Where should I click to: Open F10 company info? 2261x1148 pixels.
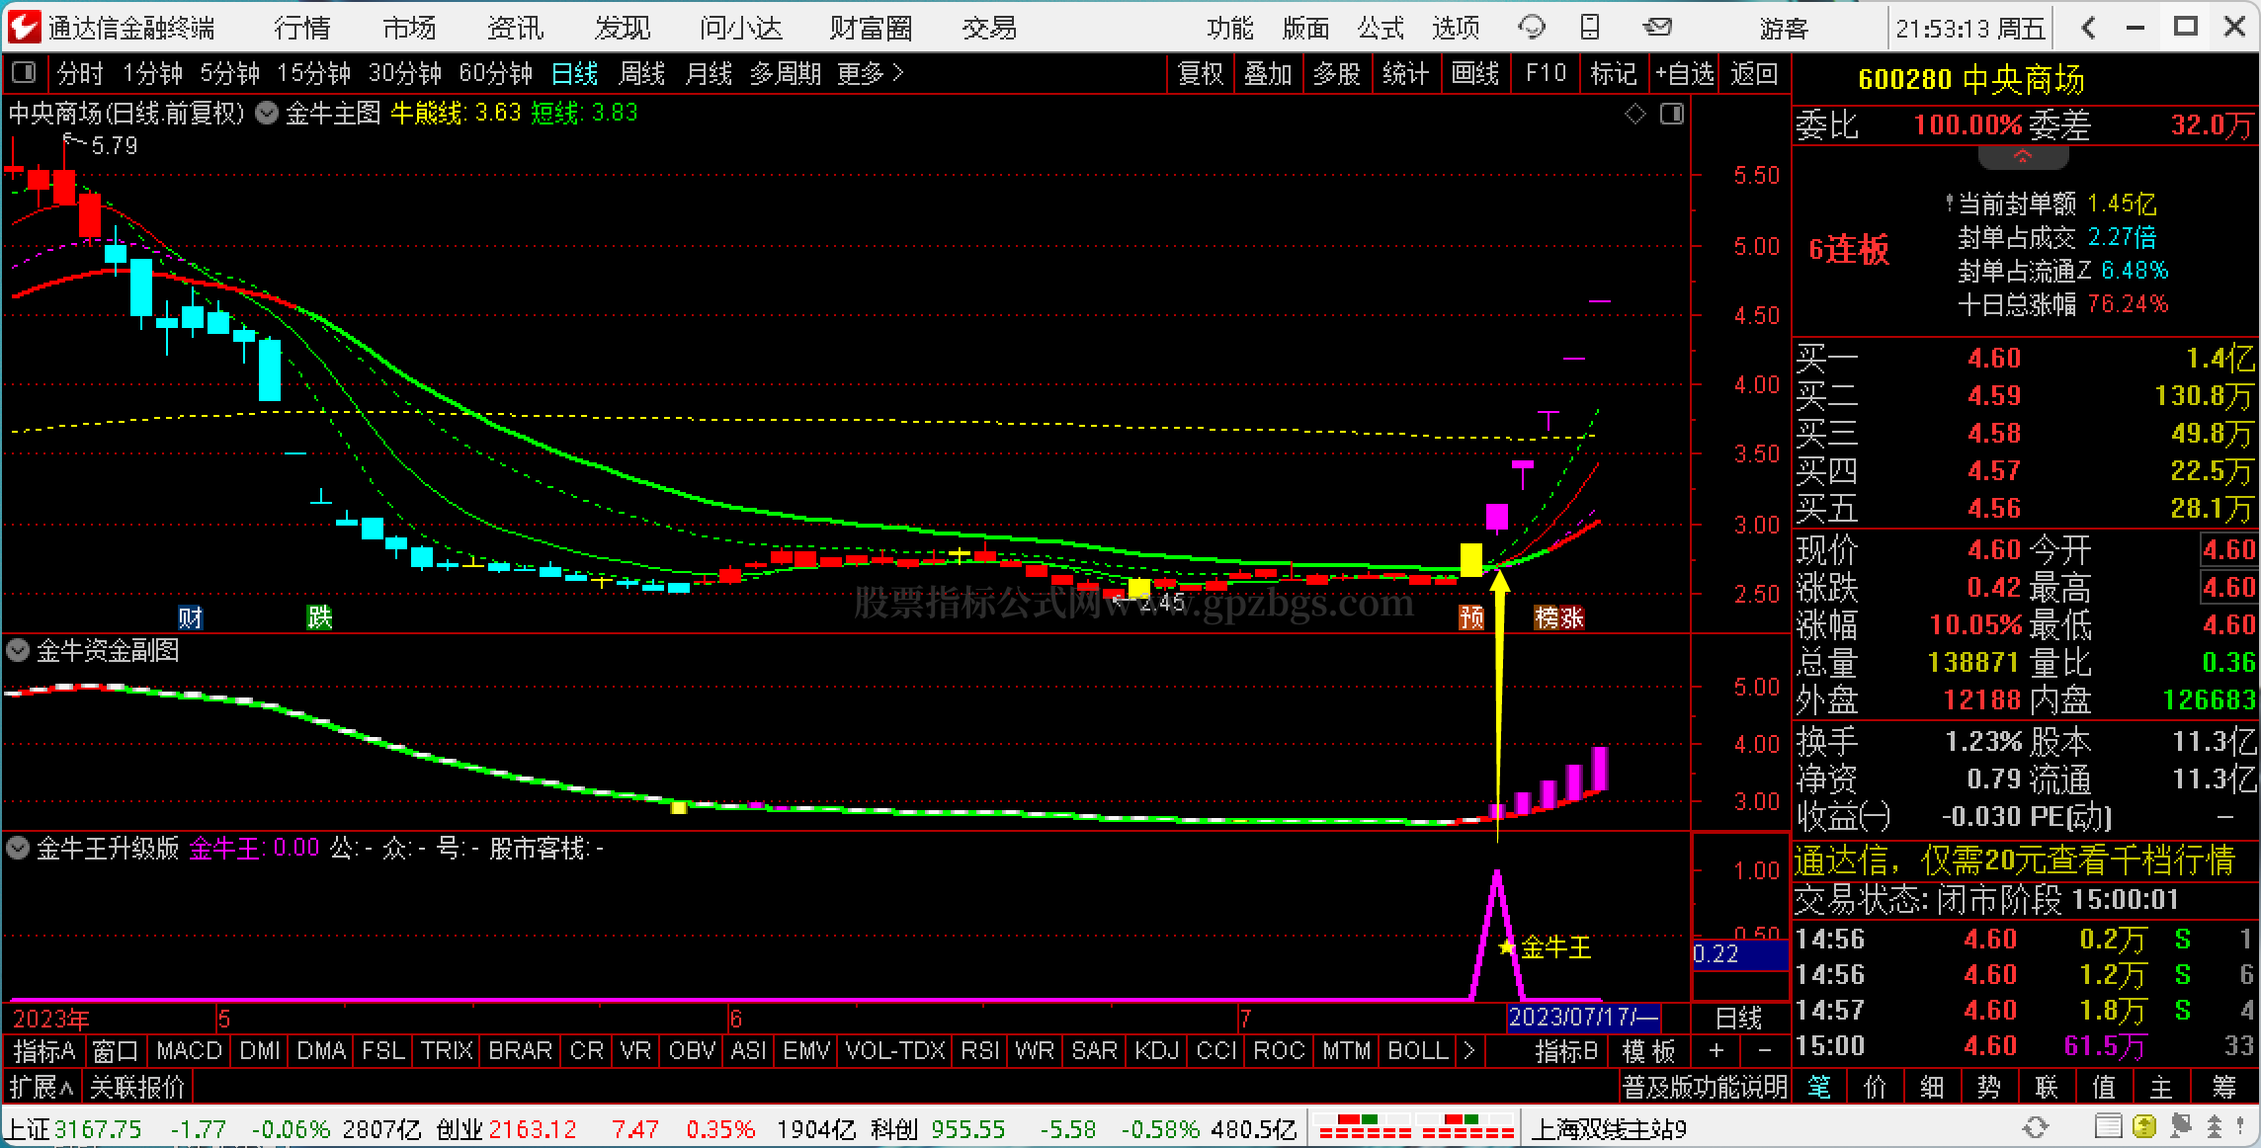click(x=1546, y=73)
